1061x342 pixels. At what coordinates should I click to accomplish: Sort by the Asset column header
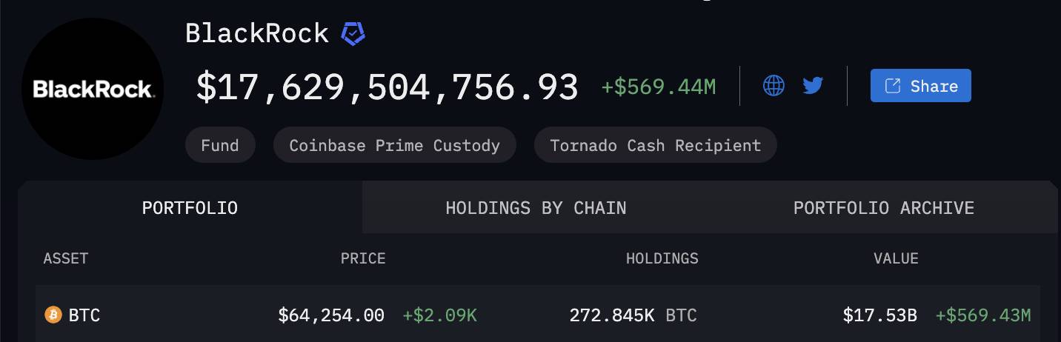[x=66, y=258]
